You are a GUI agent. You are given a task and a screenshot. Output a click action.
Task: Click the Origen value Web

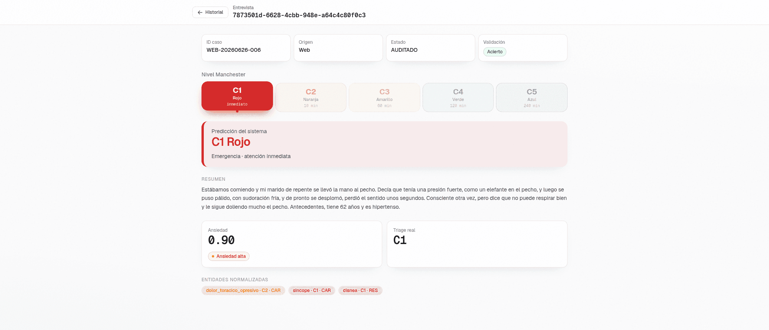(305, 50)
